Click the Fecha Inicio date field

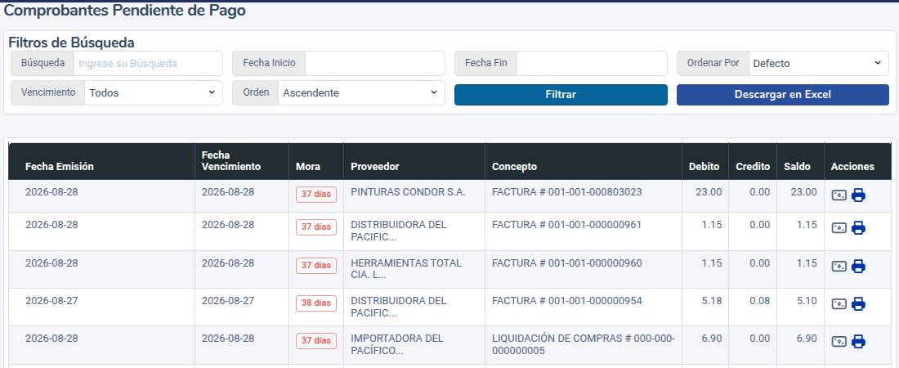pos(375,63)
